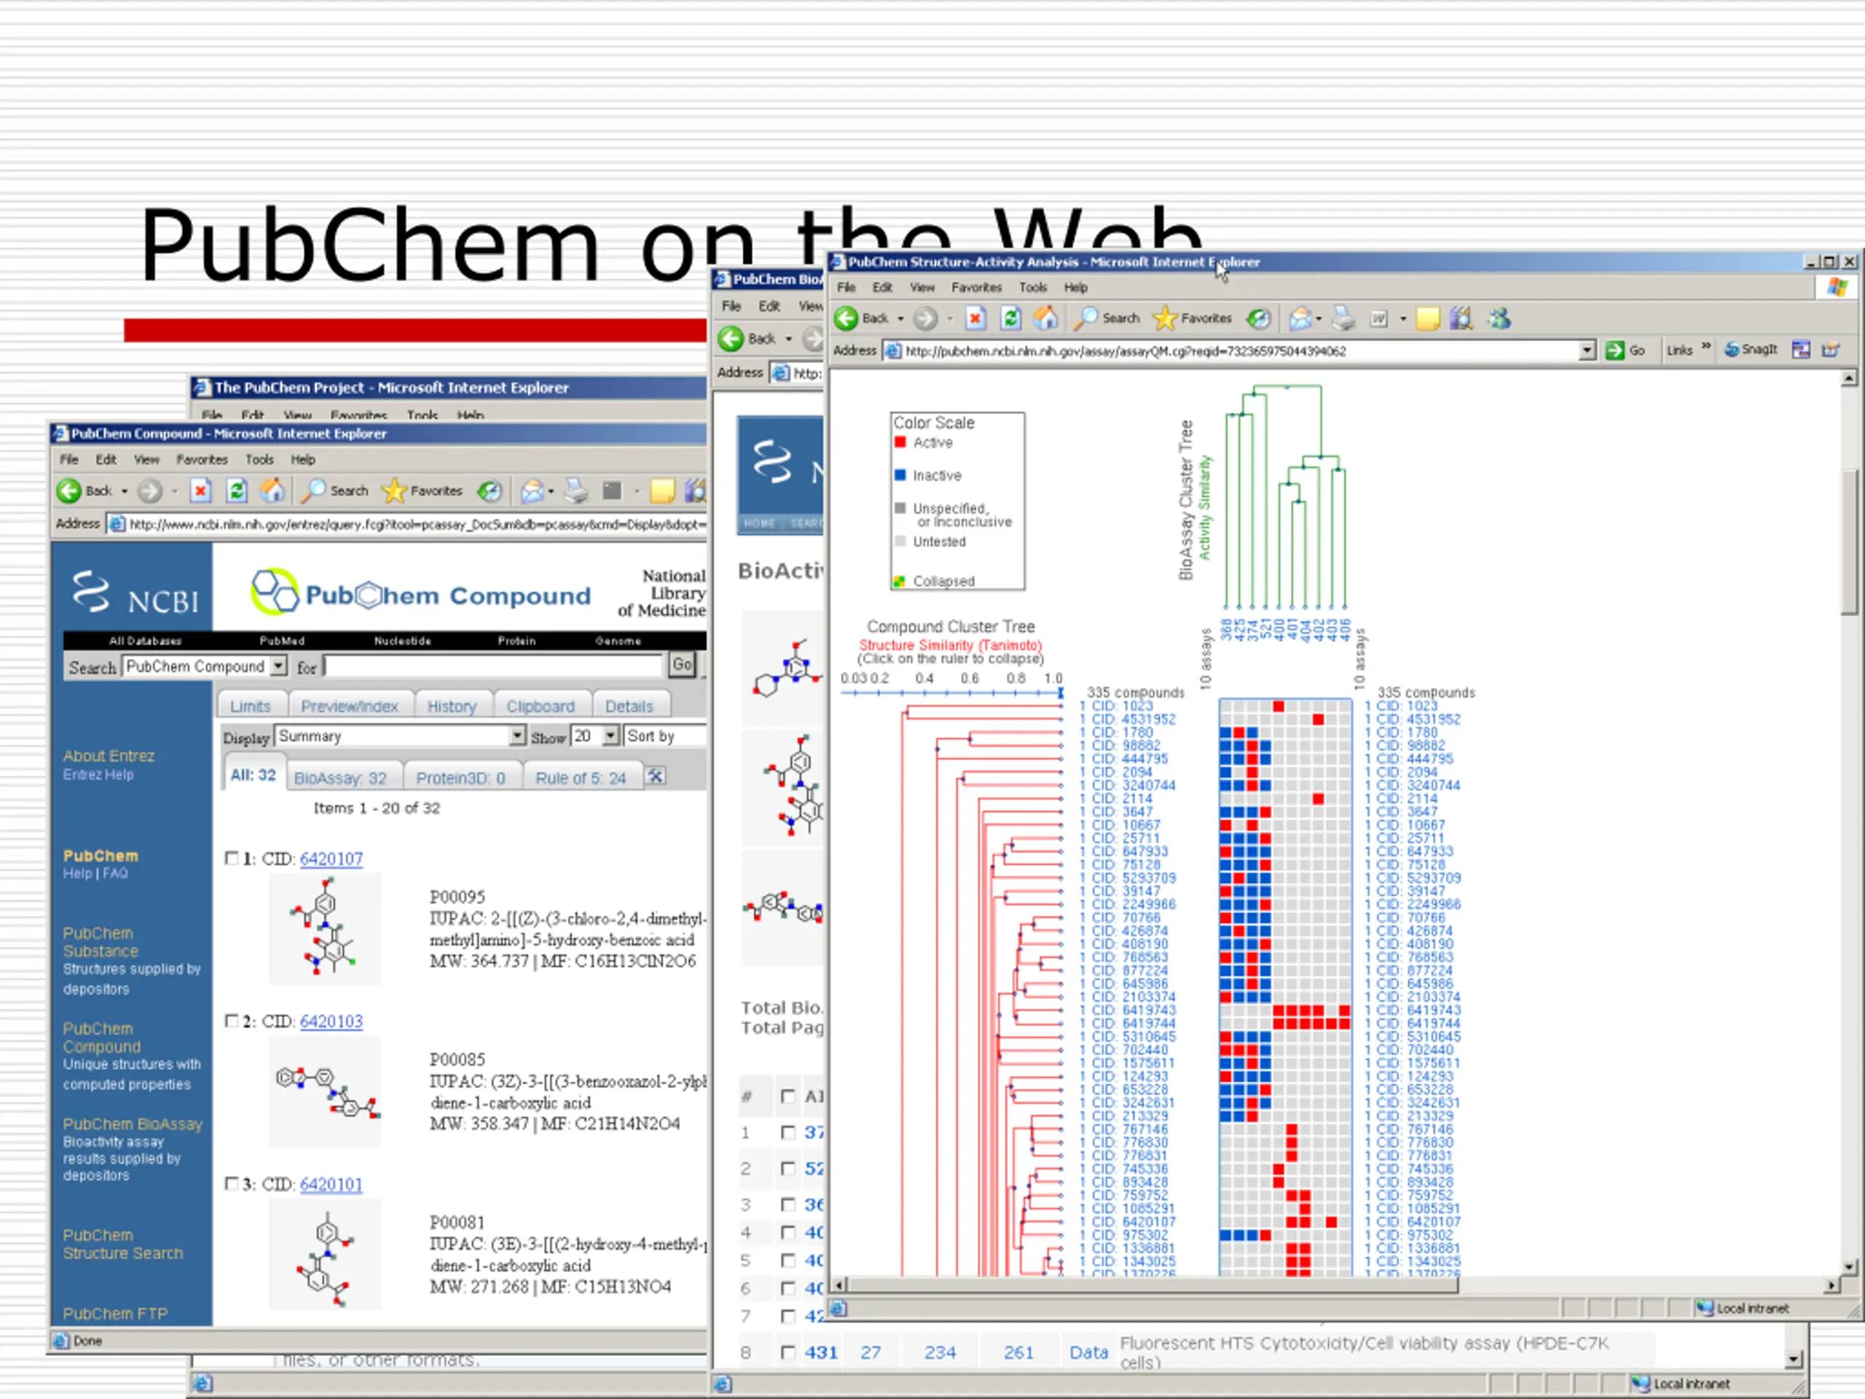Click Print icon in Structure-Activity window toolbar
1865x1399 pixels.
tap(1343, 318)
